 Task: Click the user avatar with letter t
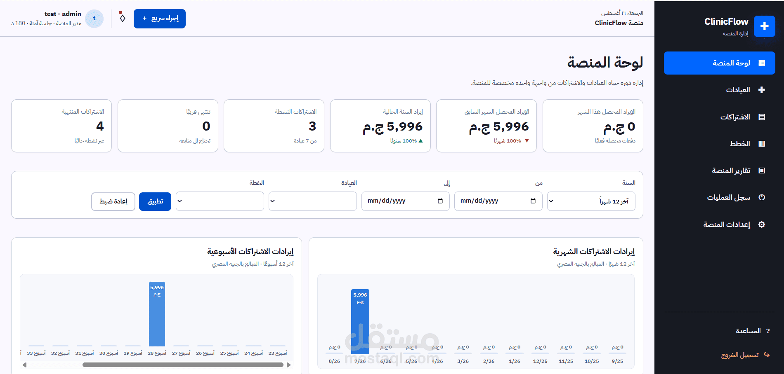94,19
